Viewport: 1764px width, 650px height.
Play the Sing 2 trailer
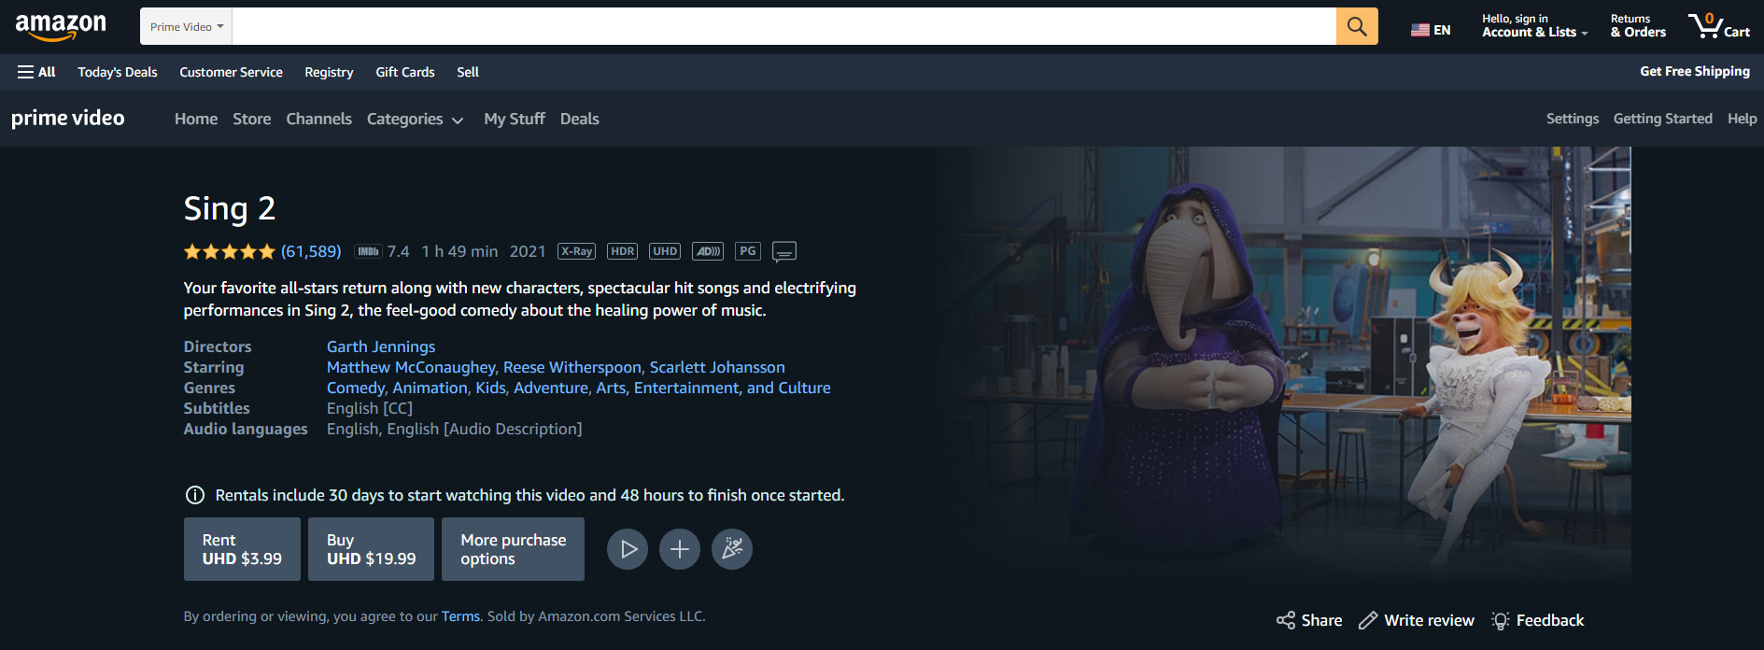628,549
